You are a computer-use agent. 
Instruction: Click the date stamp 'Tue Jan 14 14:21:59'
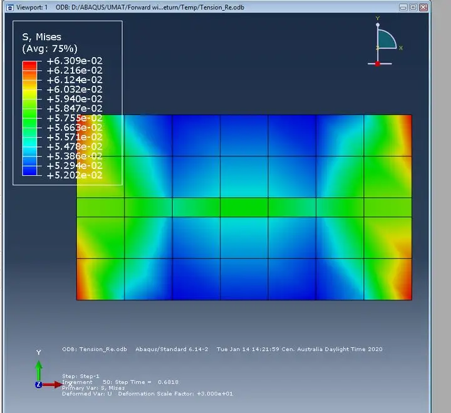pyautogui.click(x=248, y=349)
